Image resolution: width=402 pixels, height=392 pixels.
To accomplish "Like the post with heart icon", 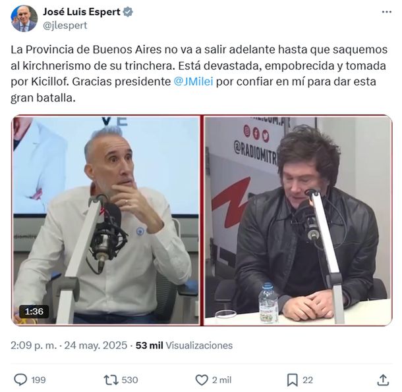I will 202,380.
